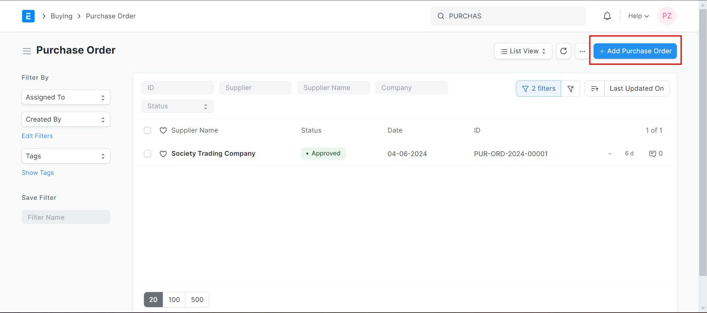Click Add Purchase Order button

click(x=635, y=51)
